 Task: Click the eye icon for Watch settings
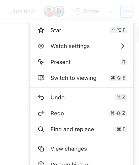coord(41,46)
